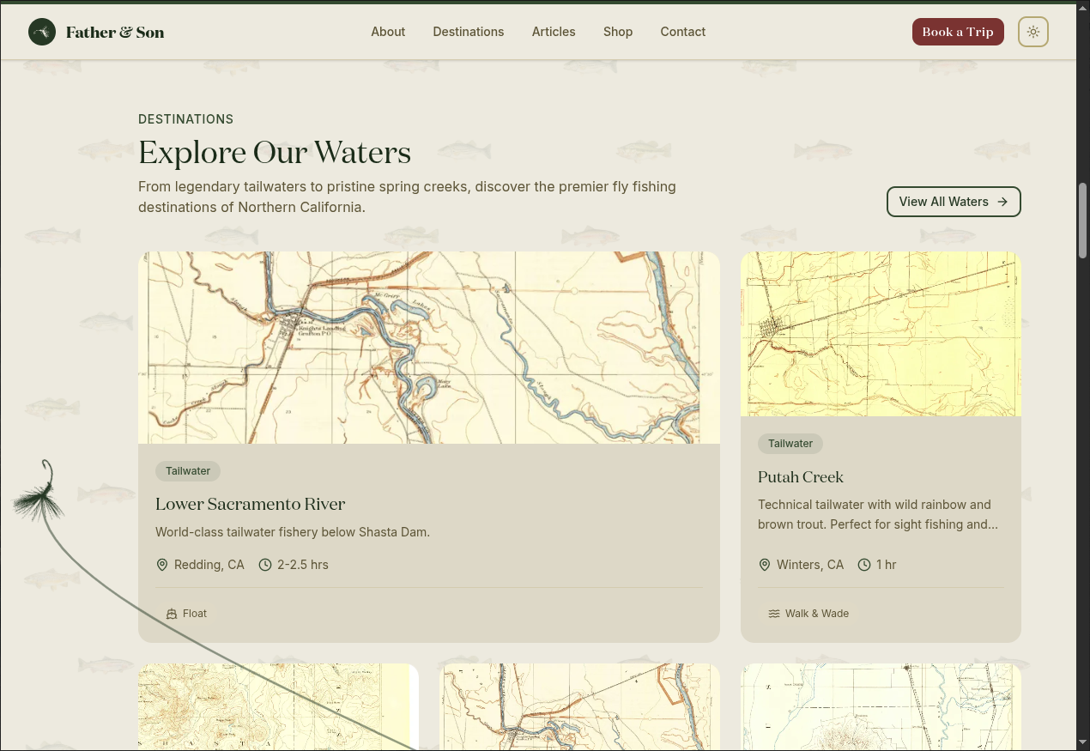The width and height of the screenshot is (1090, 751).
Task: Click the location pin icon beside Redding, CA
Action: point(162,565)
